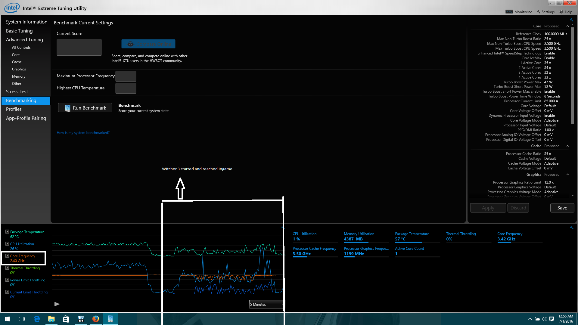Screen dimensions: 578x325
Task: Select Memory tuning subsection
Action: point(19,76)
